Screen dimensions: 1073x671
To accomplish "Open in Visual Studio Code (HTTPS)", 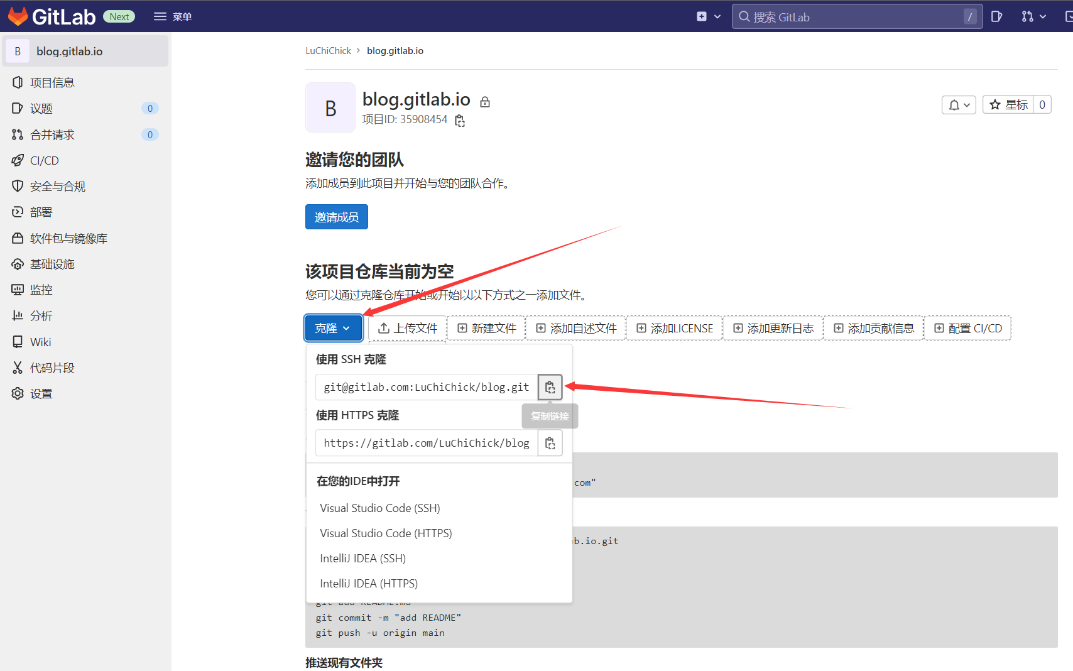I will (439, 533).
